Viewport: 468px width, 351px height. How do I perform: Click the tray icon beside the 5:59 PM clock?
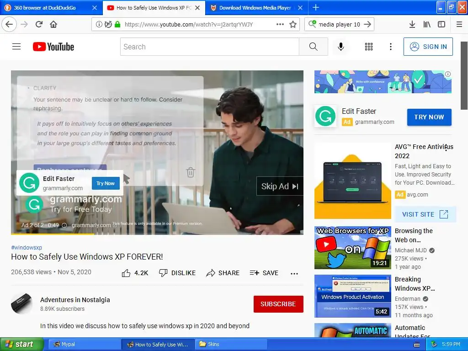(x=434, y=345)
